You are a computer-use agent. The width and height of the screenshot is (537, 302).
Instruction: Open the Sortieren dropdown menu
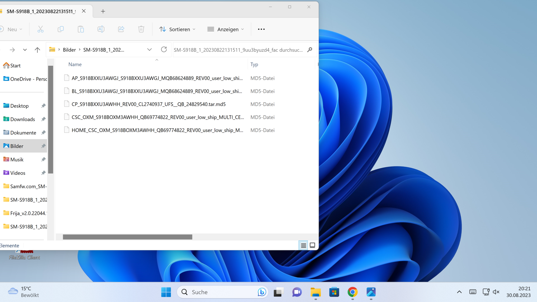[x=177, y=29]
